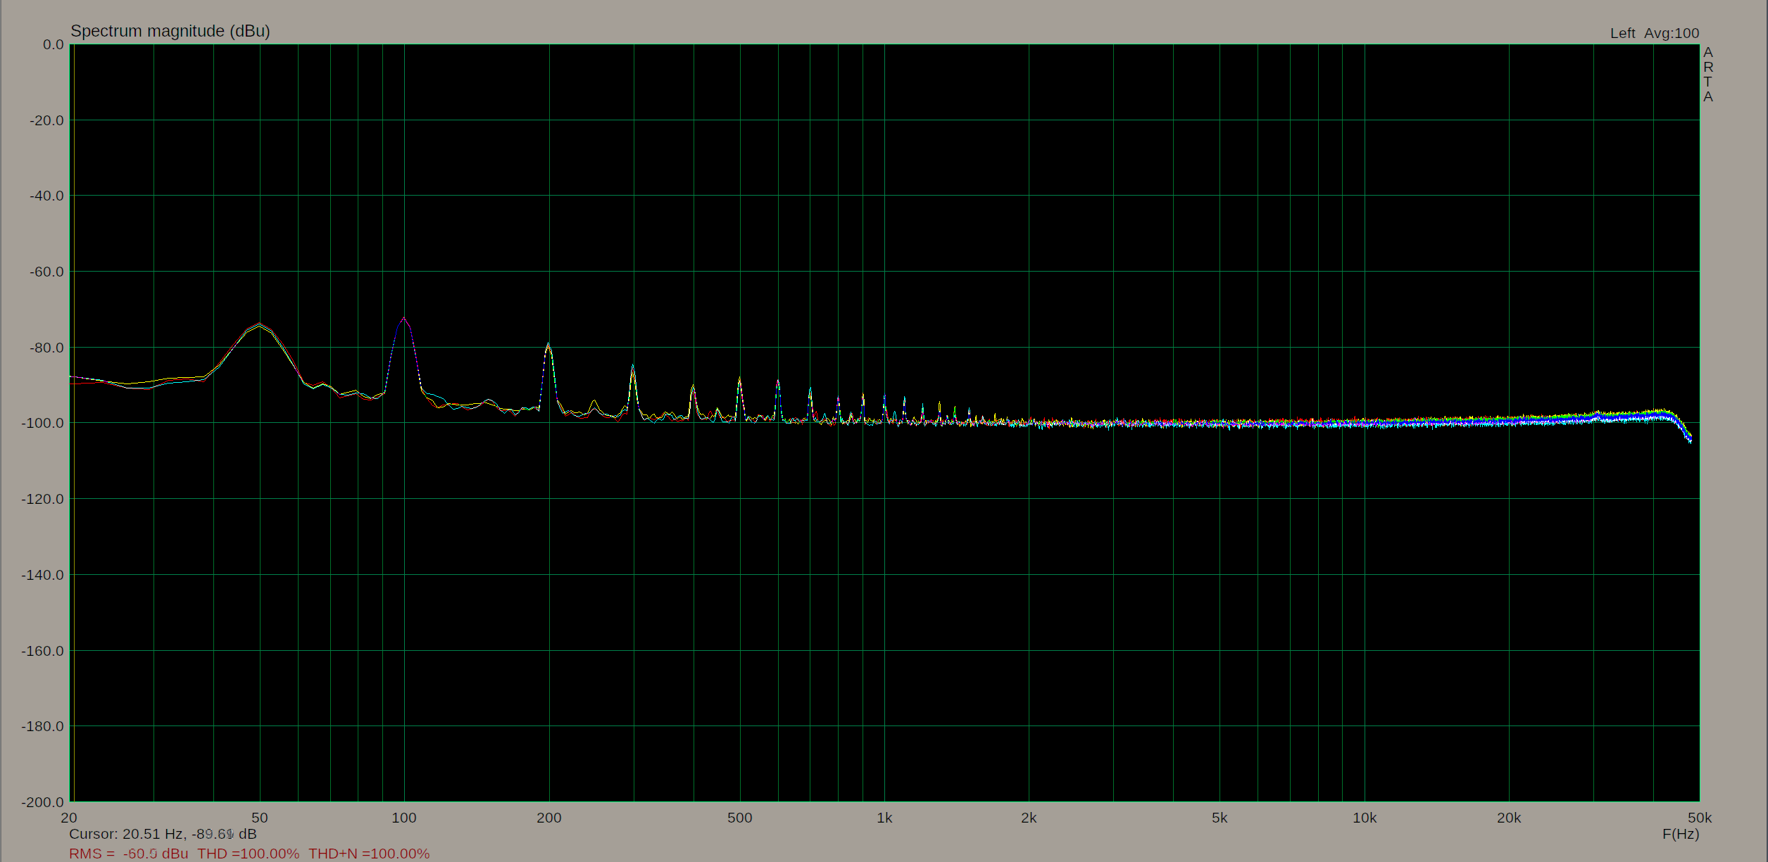Click the 'RMS = -60.5 dBu' readout
Screen dimensions: 1768x862
pyautogui.click(x=128, y=854)
